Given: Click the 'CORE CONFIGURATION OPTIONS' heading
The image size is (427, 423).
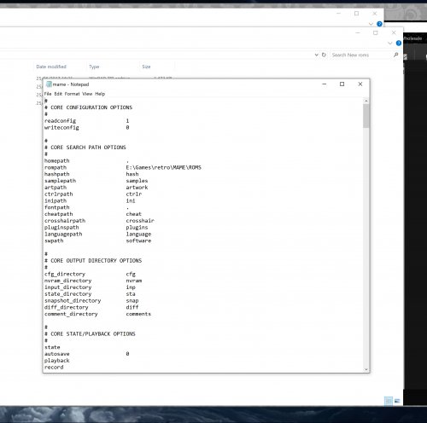Looking at the screenshot, I should click(91, 107).
